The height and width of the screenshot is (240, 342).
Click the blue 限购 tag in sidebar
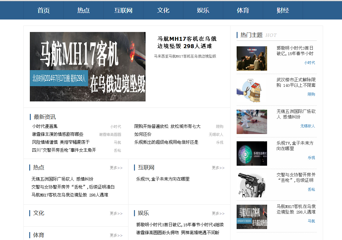[x=311, y=94]
